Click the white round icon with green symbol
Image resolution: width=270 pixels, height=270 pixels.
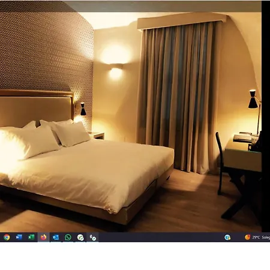click(80, 238)
